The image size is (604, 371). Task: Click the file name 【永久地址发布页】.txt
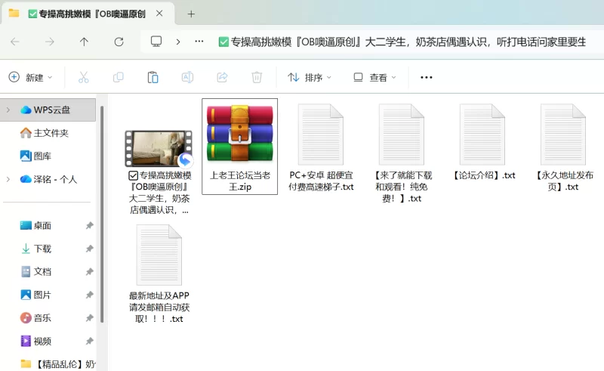click(x=563, y=181)
